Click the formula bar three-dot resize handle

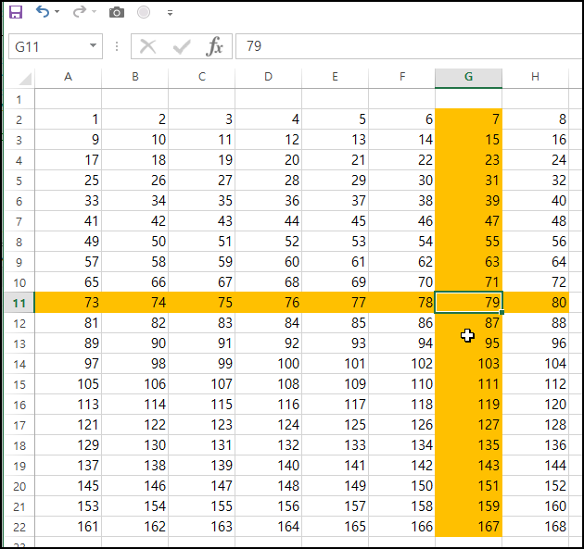point(117,46)
